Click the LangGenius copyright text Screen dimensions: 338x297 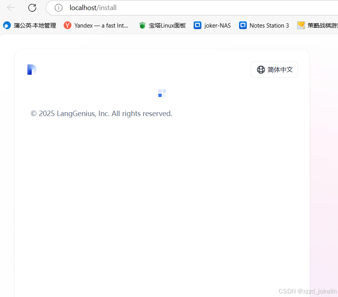tap(101, 113)
